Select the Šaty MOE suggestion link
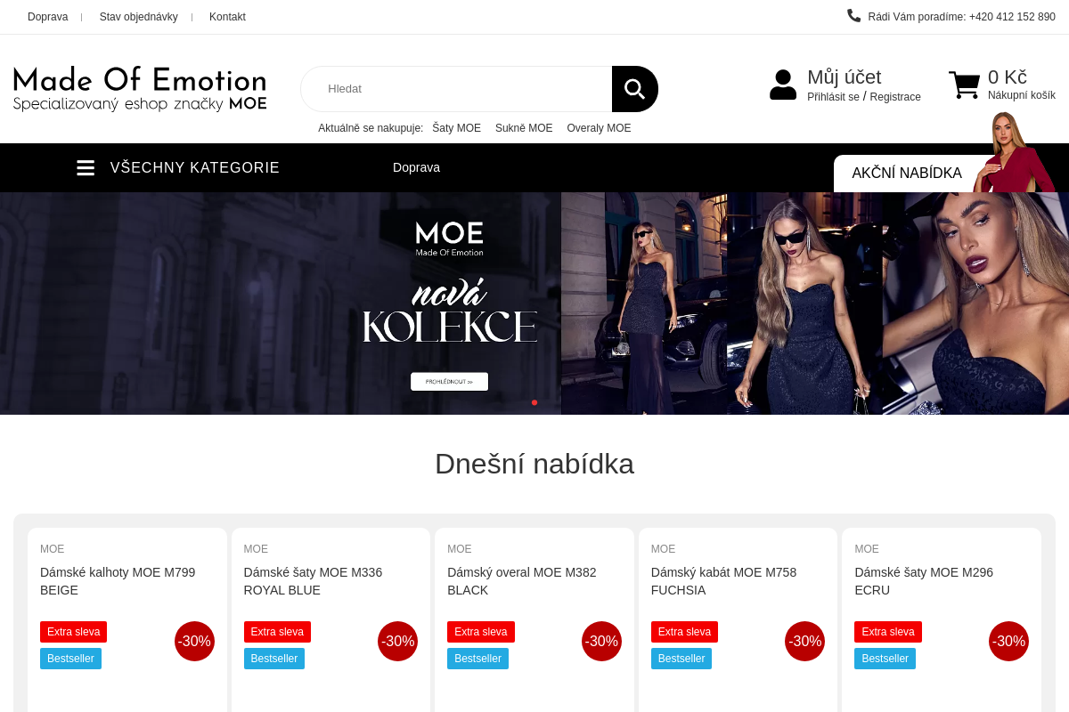The image size is (1069, 712). point(456,128)
